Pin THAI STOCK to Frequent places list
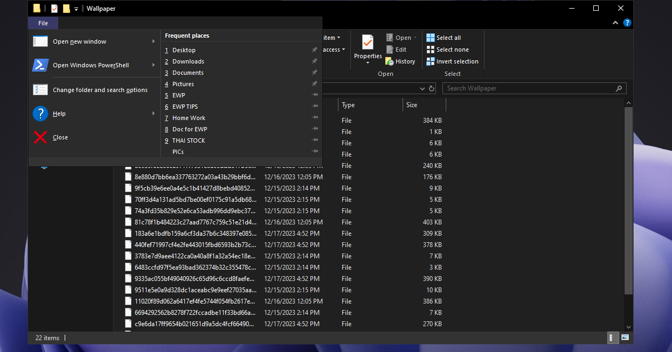The width and height of the screenshot is (672, 352). tap(315, 140)
